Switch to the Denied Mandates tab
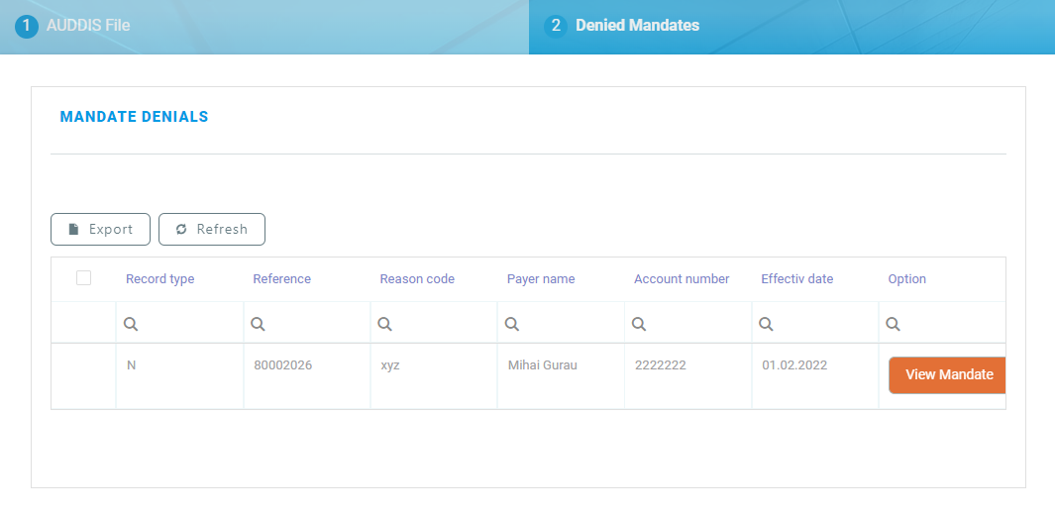Screen dimensions: 1055x516 (637, 26)
